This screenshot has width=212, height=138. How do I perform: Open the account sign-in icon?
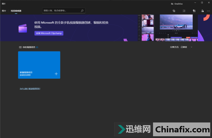point(202,11)
